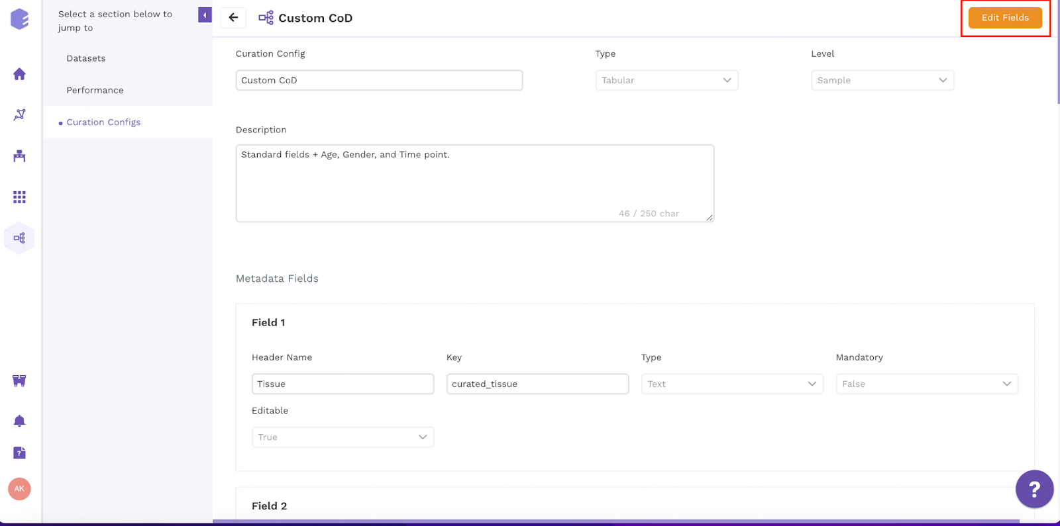Open the binoculars sidebar icon

[x=19, y=380]
